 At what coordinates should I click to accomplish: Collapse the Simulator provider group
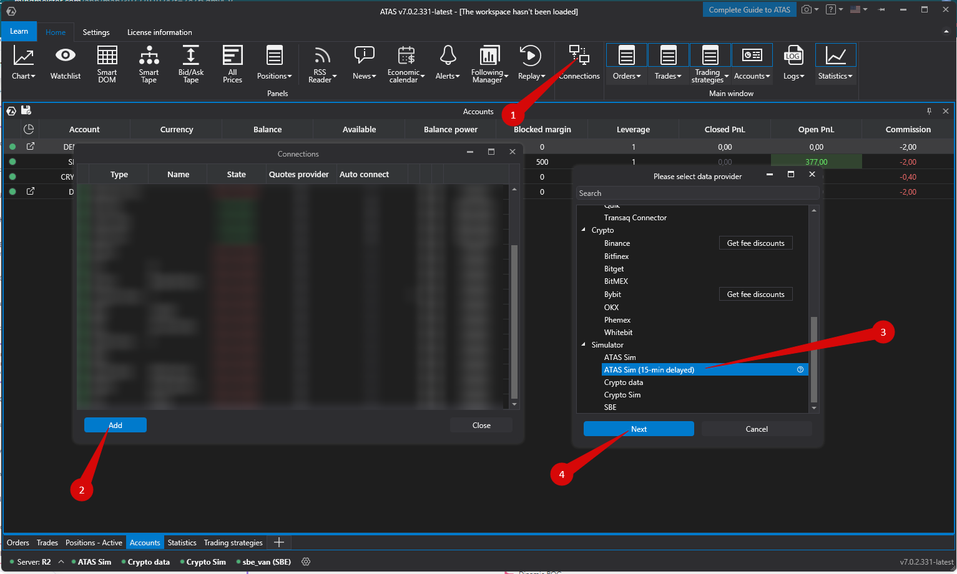pos(584,345)
